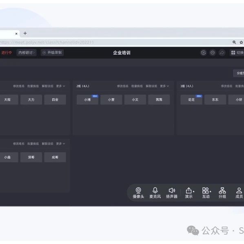244x244 pixels.
Task: Click 修改组名 in the 3组 header
Action: pyautogui.click(x=226, y=86)
